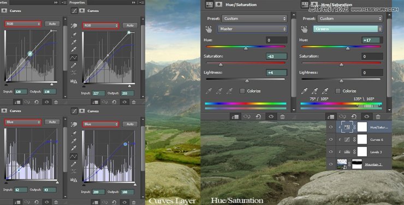The image size is (404, 205).
Task: Pick the black point eyedropper in RGB Curves panel
Action: [74, 35]
